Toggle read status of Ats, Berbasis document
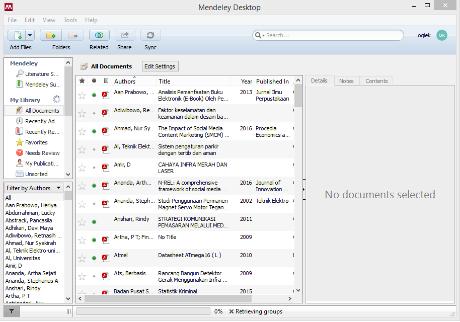Screen dimensions: 460x322 94,277
